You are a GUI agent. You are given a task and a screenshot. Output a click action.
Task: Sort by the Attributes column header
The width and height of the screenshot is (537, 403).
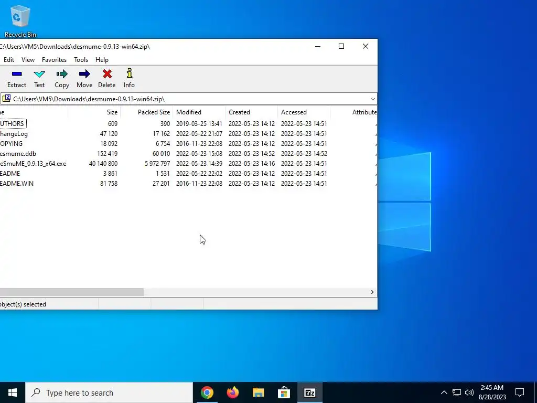(x=354, y=112)
